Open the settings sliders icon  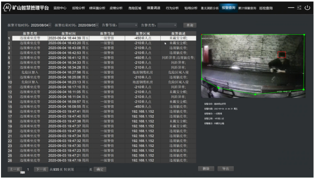[x=299, y=7]
